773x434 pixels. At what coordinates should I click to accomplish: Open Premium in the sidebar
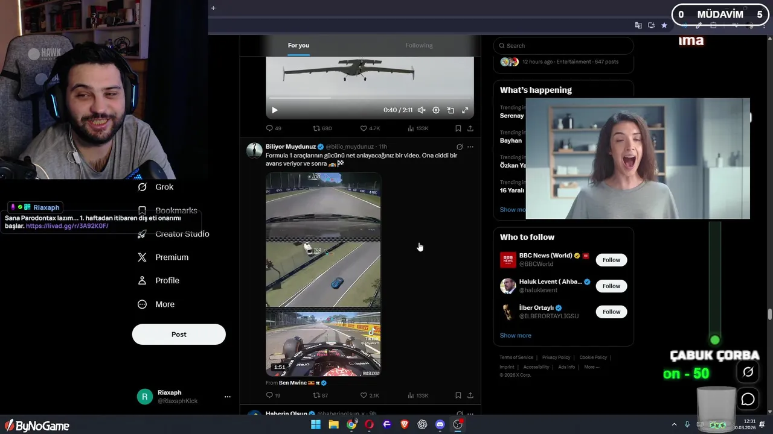point(163,257)
